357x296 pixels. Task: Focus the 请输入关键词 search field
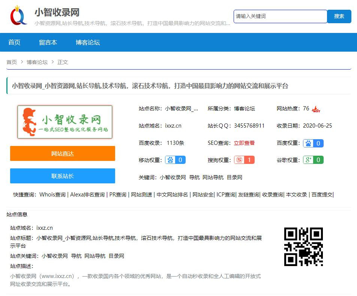280,16
